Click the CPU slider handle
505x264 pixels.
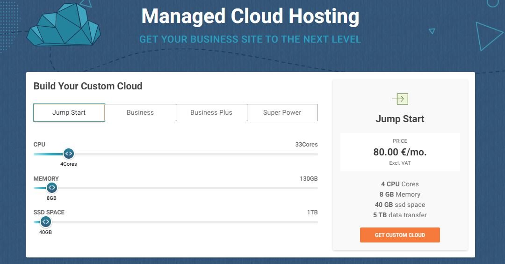pos(68,154)
